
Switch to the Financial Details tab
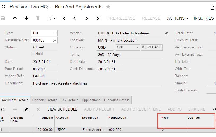tap(44, 100)
